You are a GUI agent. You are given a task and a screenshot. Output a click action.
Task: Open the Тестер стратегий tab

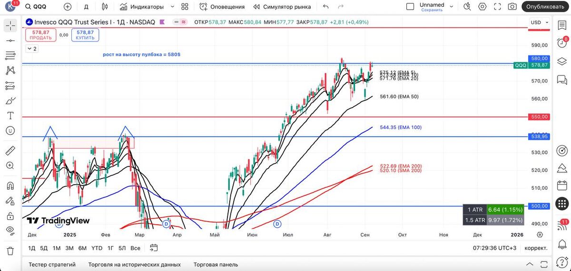click(52, 264)
